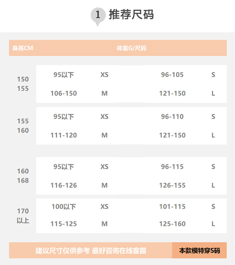The image size is (235, 265).
Task: Choose the 170 以上 height row label
Action: [23, 216]
